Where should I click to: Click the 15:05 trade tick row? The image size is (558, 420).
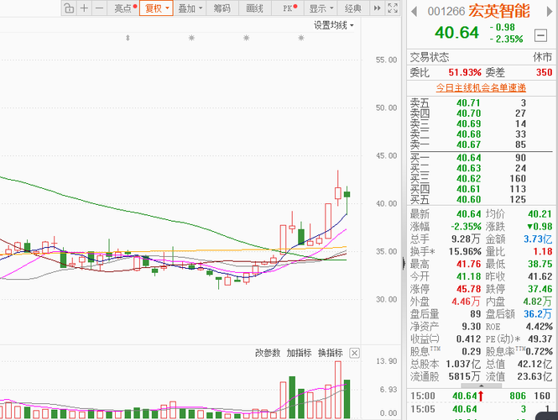482,409
